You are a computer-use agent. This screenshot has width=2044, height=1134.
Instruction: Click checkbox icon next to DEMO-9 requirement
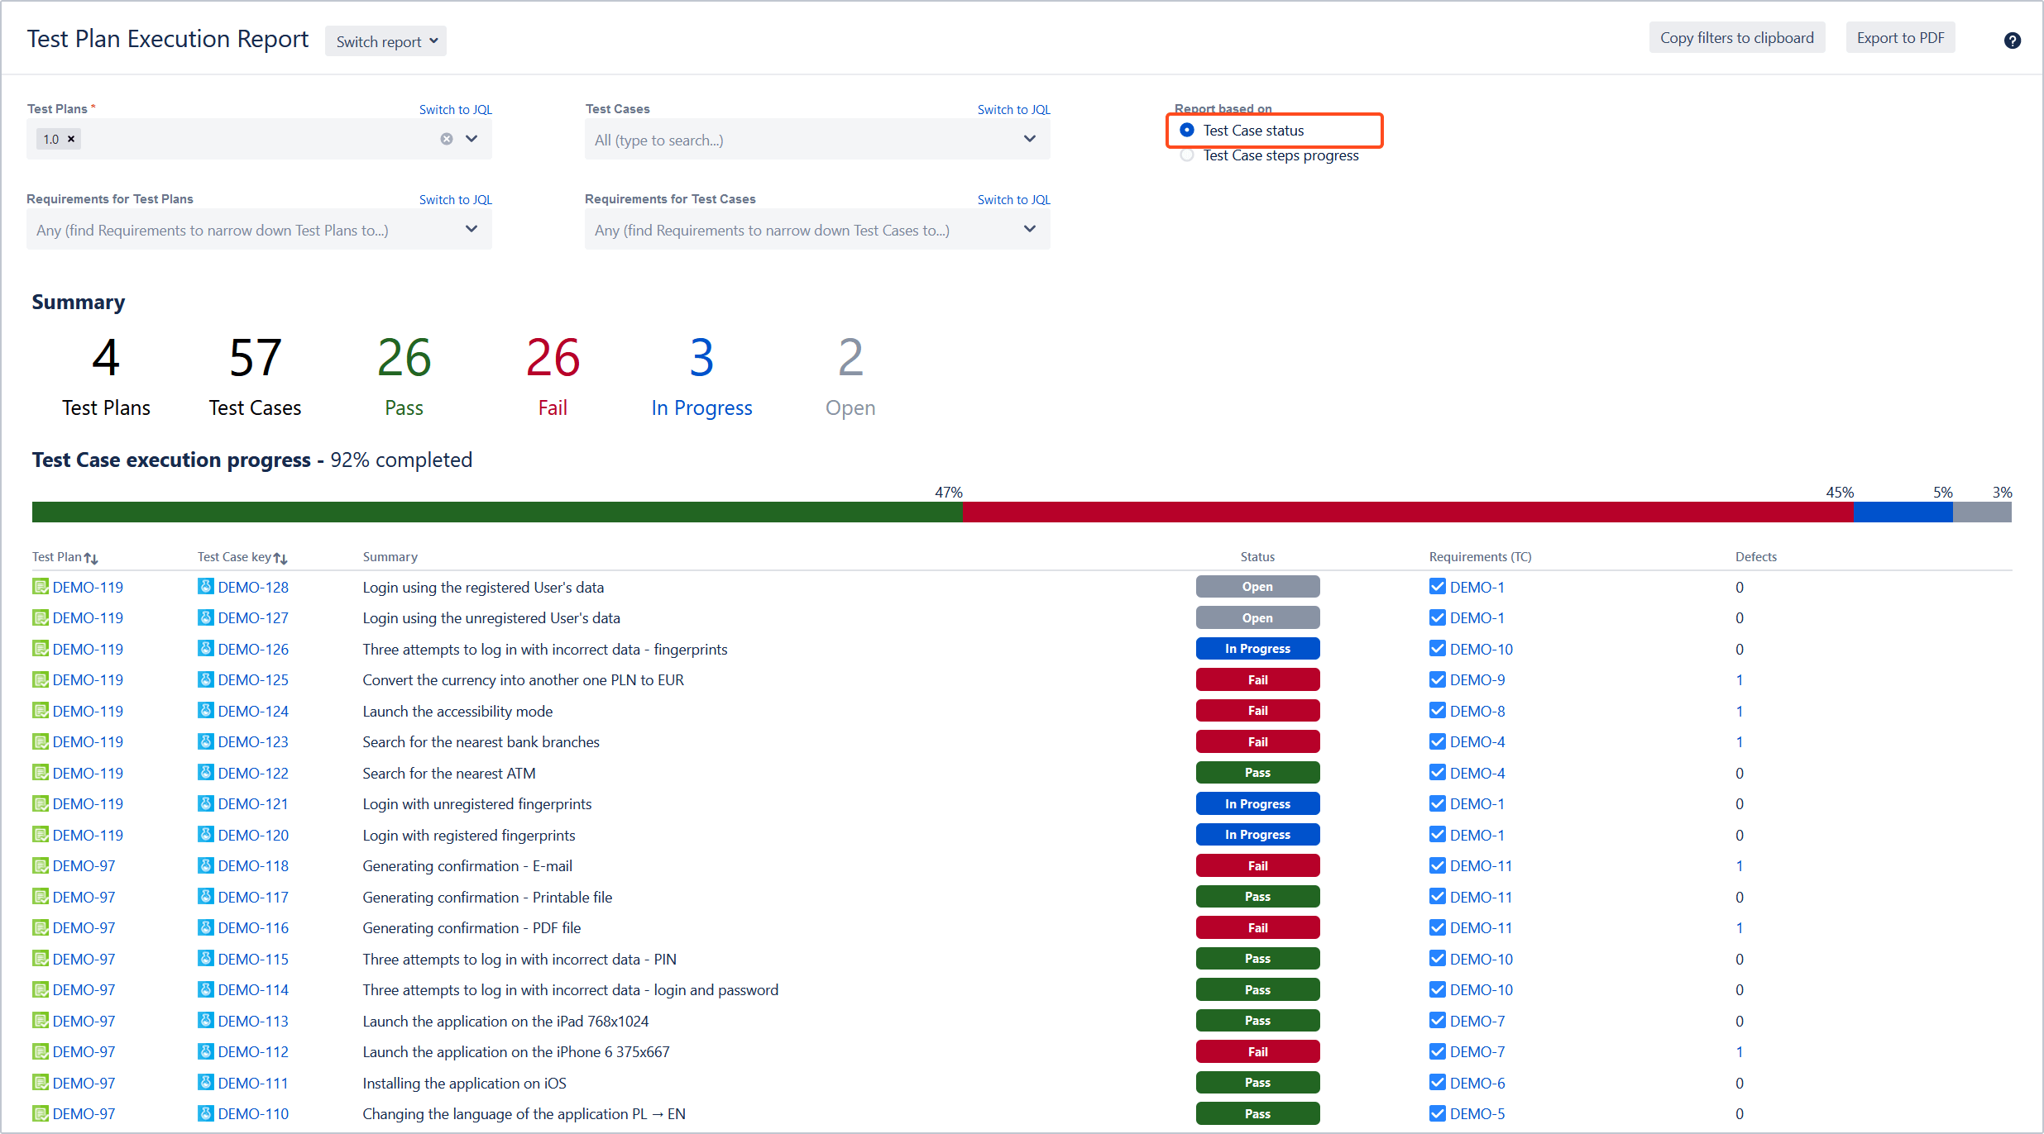1438,680
